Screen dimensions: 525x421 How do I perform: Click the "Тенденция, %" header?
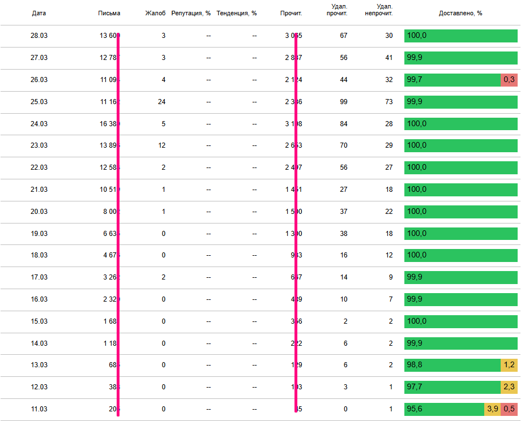[x=236, y=13]
